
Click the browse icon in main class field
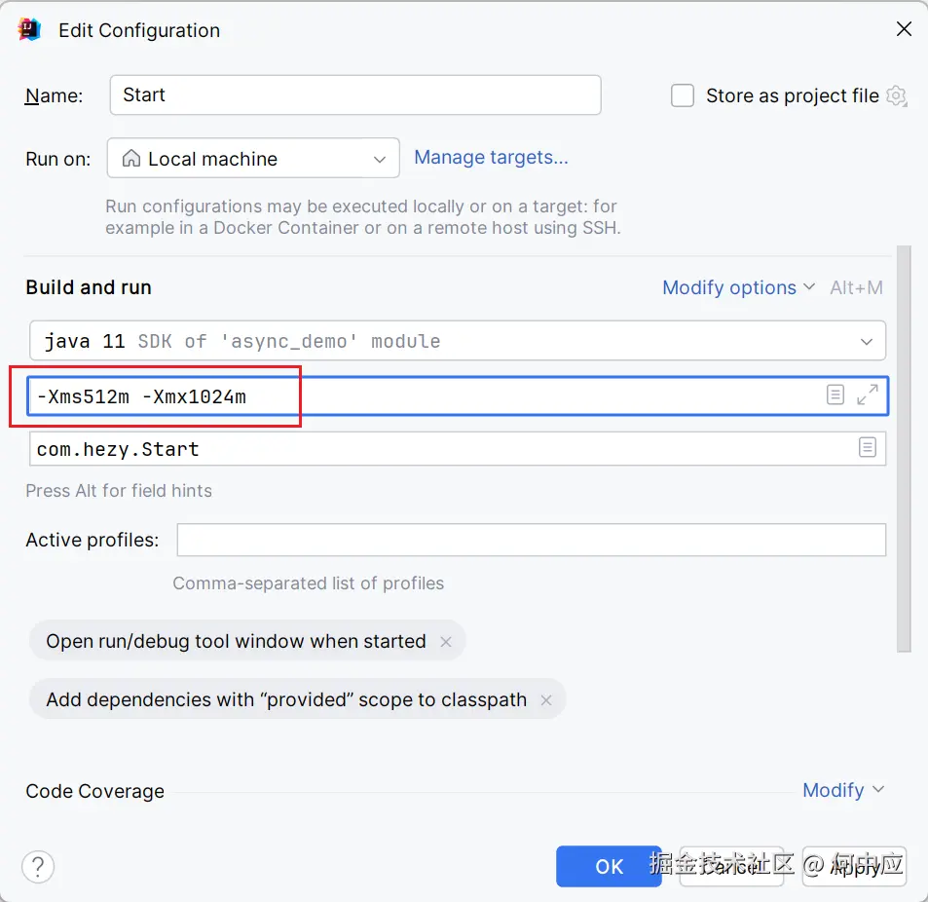click(x=867, y=447)
